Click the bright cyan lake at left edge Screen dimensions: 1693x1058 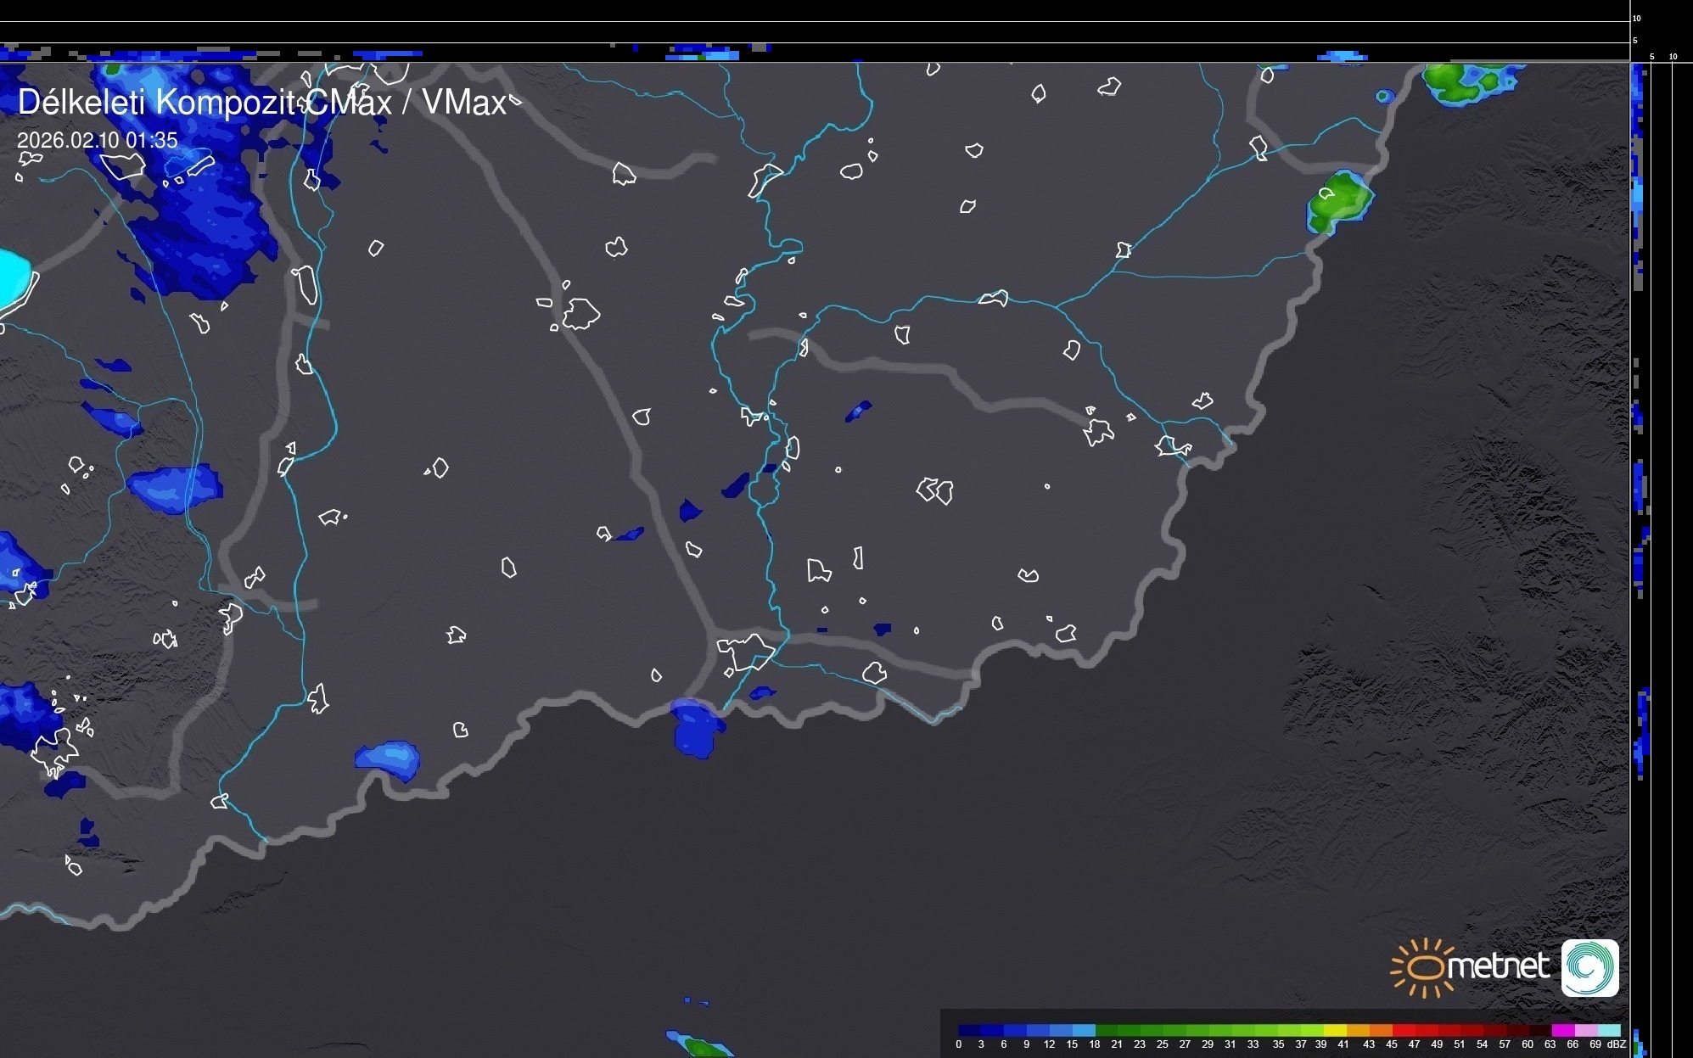click(13, 277)
